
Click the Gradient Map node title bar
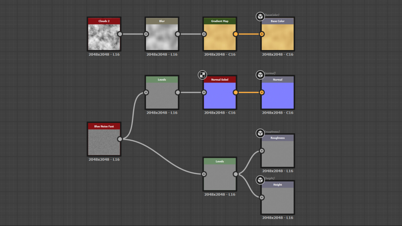220,21
